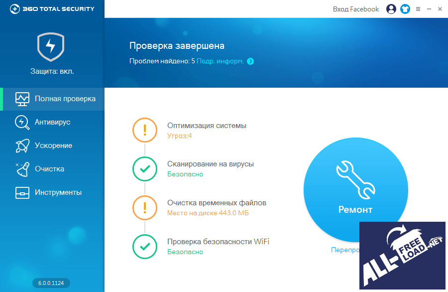Click the WiFi security green checkmark icon
448x292 pixels.
[x=145, y=247]
